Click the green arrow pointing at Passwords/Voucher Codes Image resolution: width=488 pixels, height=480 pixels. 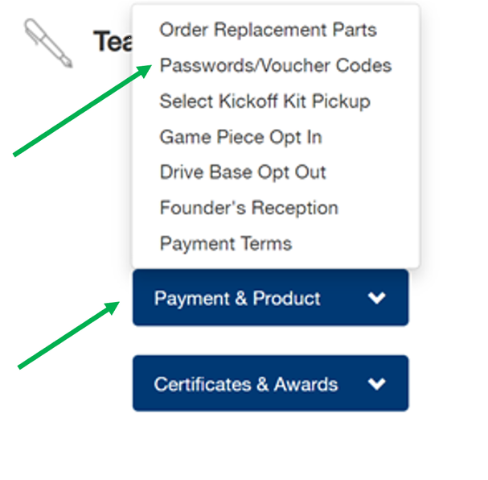[83, 110]
